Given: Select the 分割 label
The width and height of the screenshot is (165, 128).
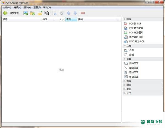Looking at the screenshot, I should tap(131, 55).
